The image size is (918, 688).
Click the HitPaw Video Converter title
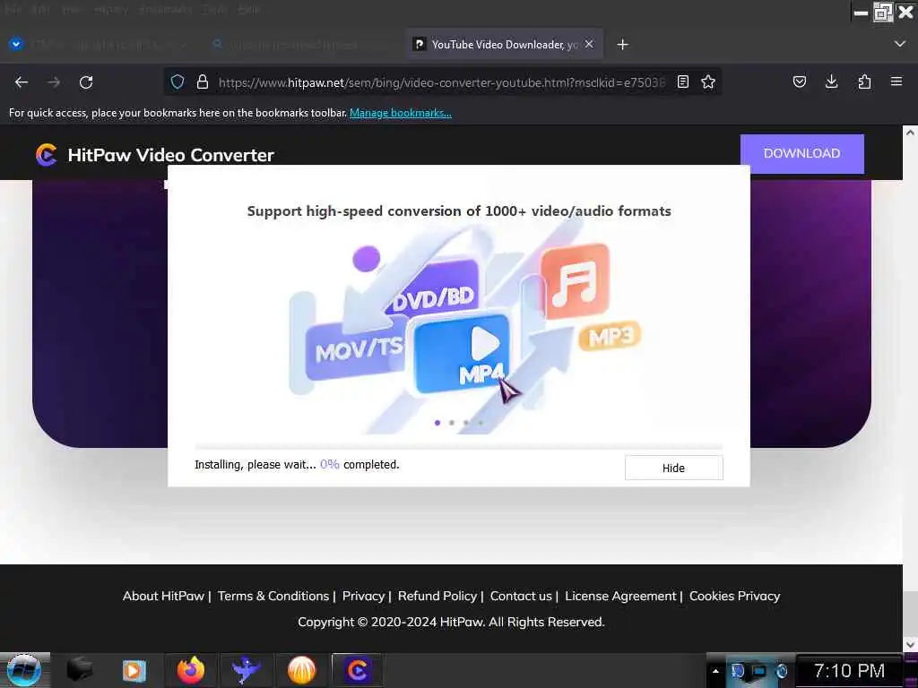[171, 155]
